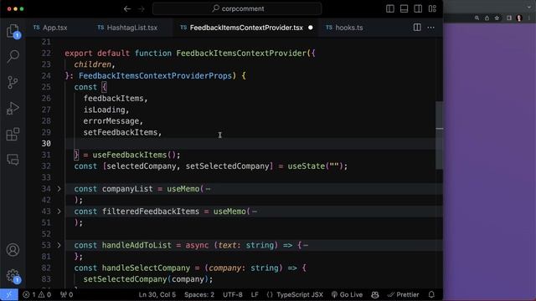The image size is (536, 301).
Task: Switch to App.tsx tab
Action: [x=50, y=28]
